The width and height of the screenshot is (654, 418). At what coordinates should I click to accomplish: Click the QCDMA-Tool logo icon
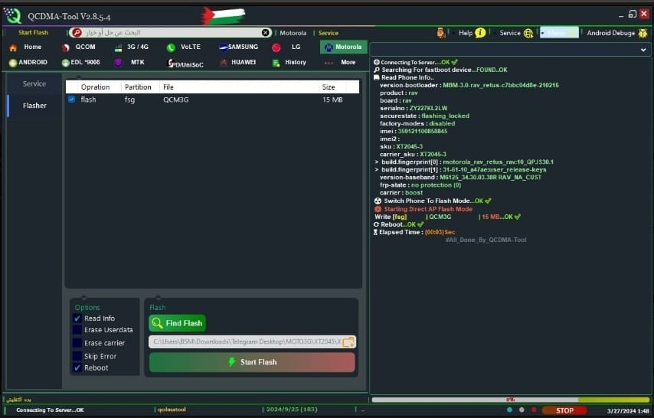(12, 16)
